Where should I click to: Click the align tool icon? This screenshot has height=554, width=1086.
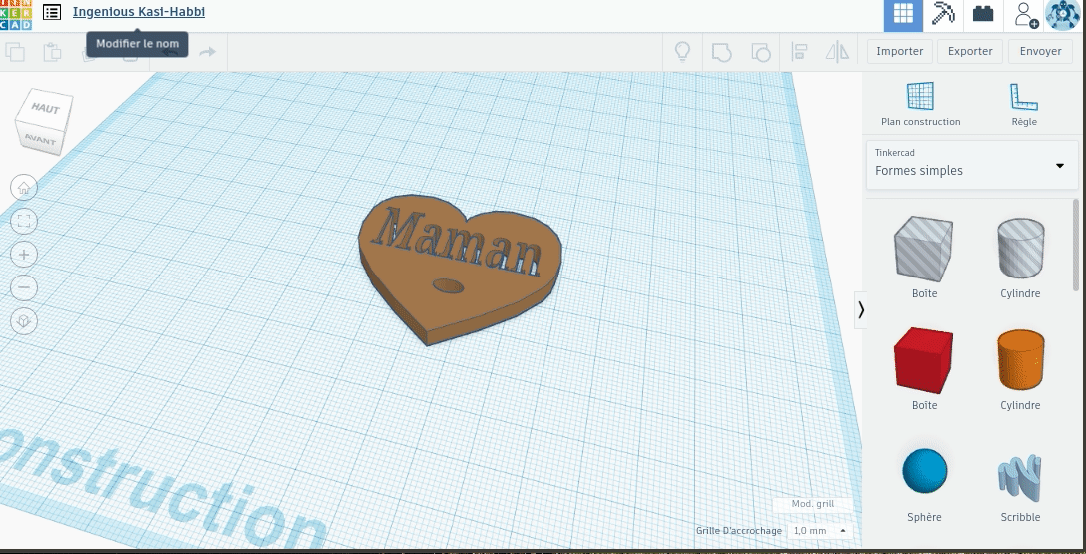tap(799, 52)
